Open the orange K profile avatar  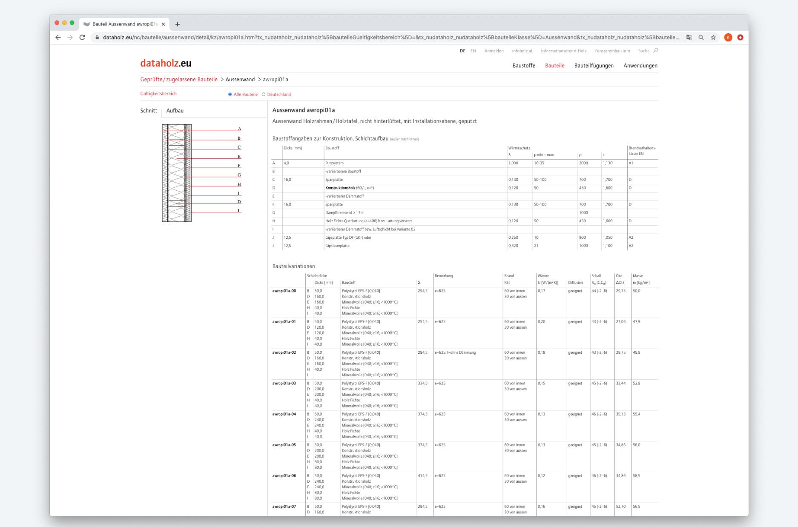728,37
